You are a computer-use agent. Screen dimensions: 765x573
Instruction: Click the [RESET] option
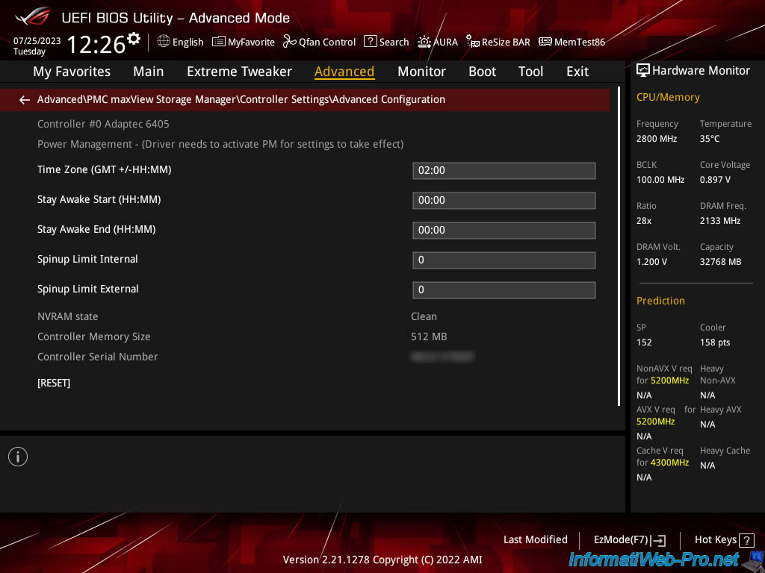pos(54,383)
